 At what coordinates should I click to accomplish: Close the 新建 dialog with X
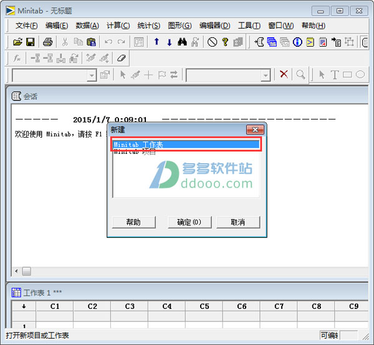click(255, 130)
